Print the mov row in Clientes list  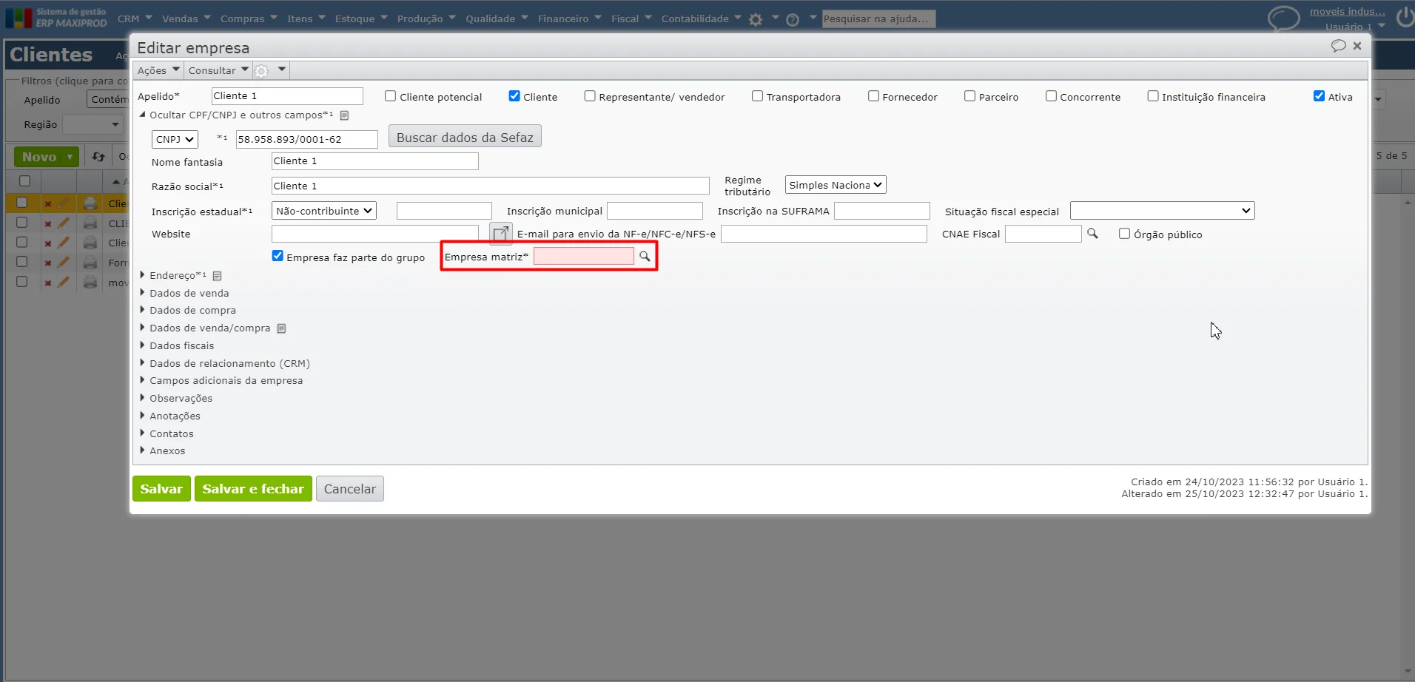(x=90, y=282)
